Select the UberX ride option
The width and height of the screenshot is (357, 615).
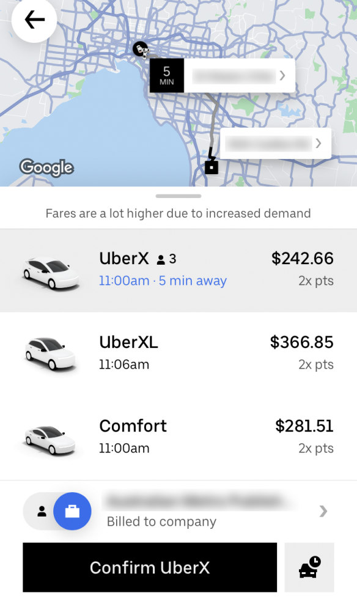click(x=178, y=269)
